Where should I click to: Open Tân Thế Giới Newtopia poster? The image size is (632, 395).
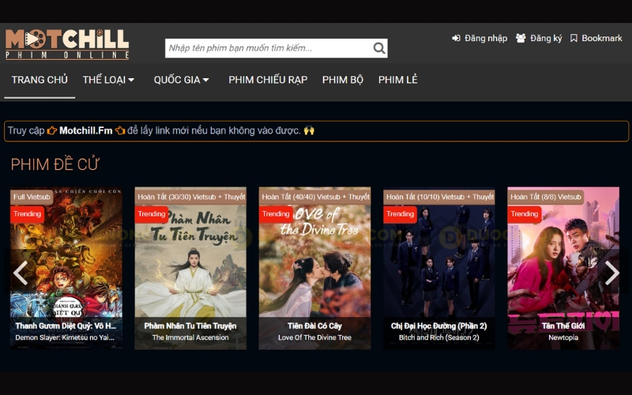coord(563,268)
